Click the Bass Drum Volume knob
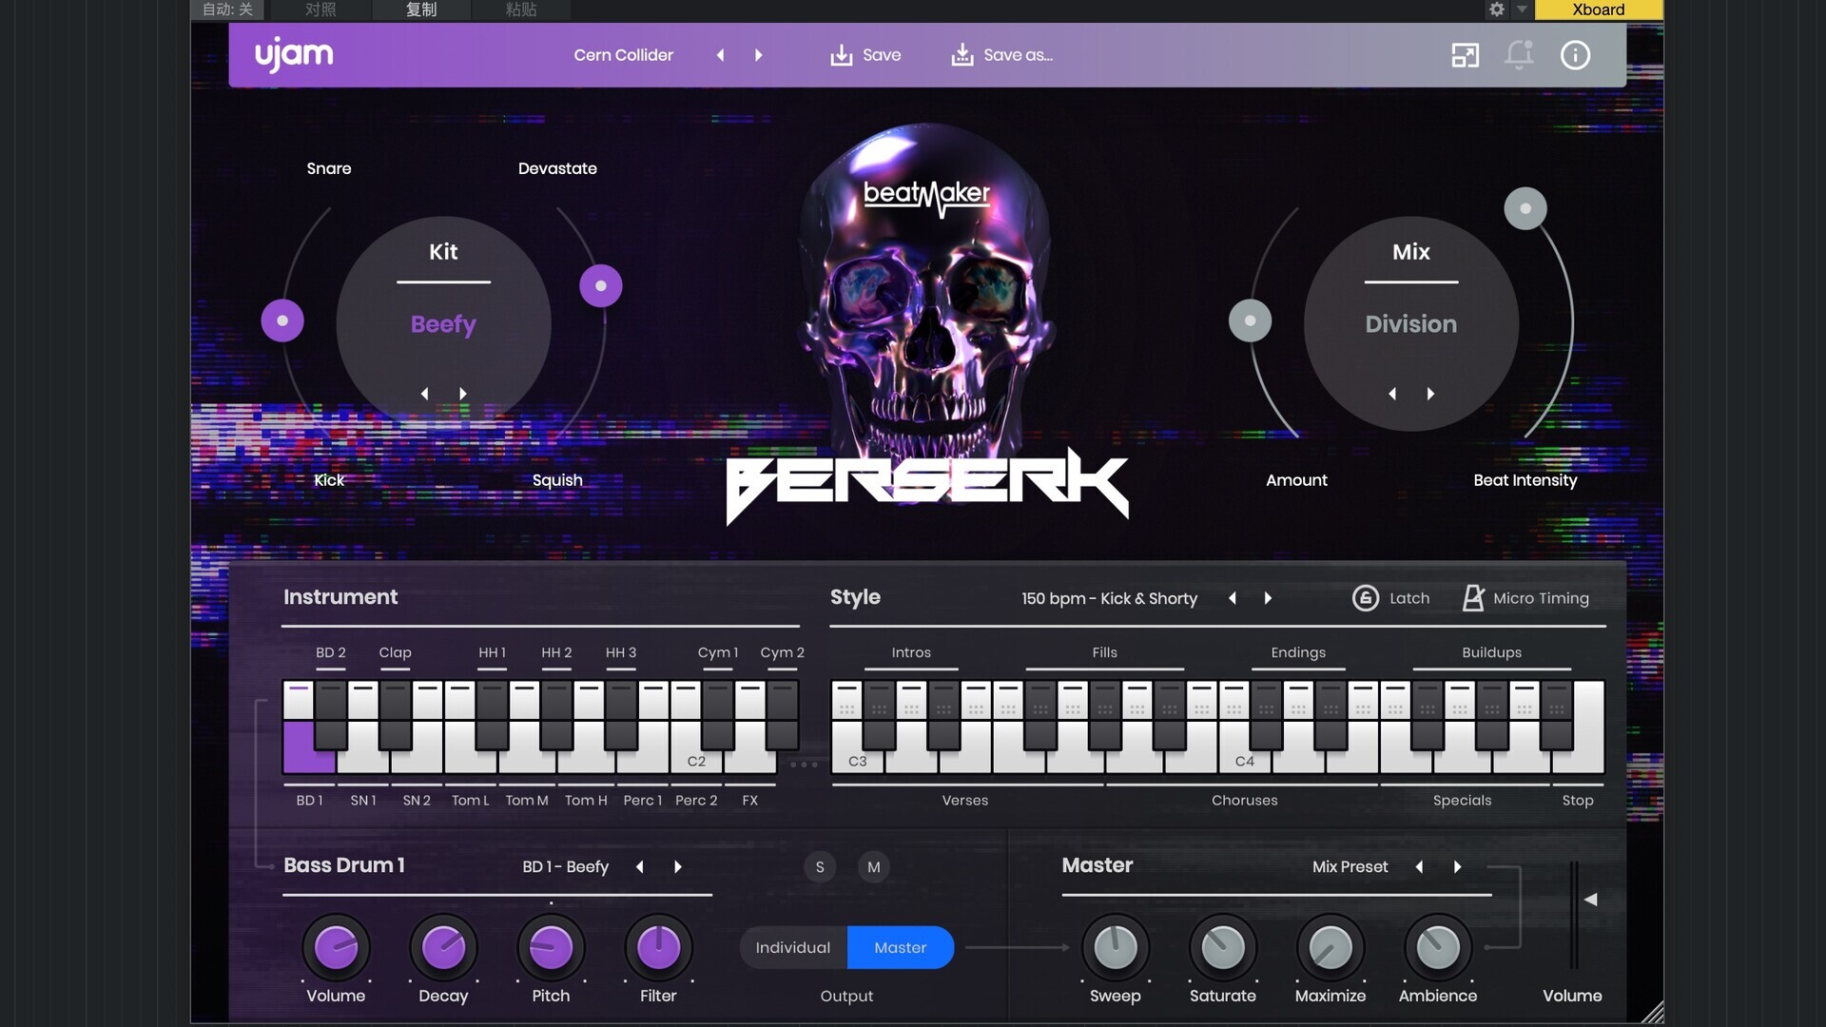This screenshot has height=1027, width=1826. [336, 948]
